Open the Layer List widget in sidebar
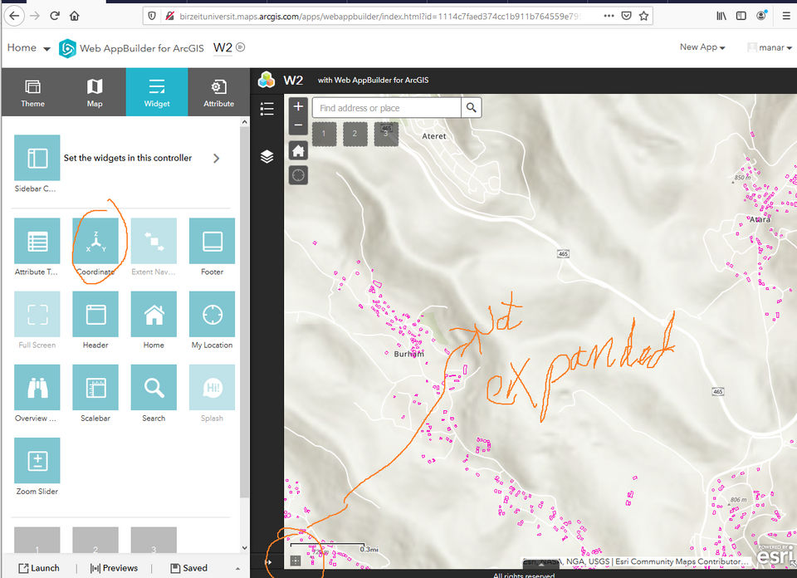 pyautogui.click(x=266, y=156)
